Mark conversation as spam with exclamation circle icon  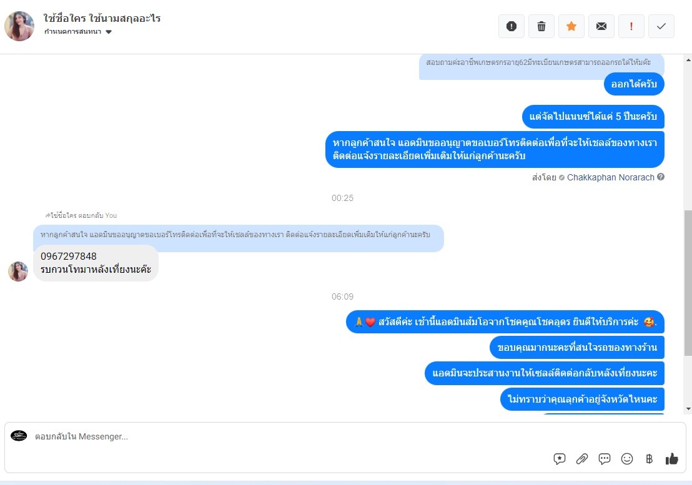512,26
